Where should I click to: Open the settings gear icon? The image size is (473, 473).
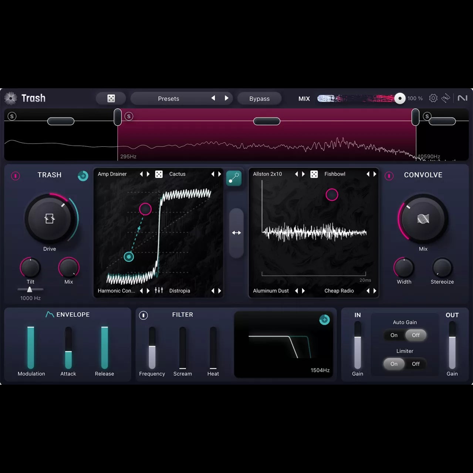(433, 98)
